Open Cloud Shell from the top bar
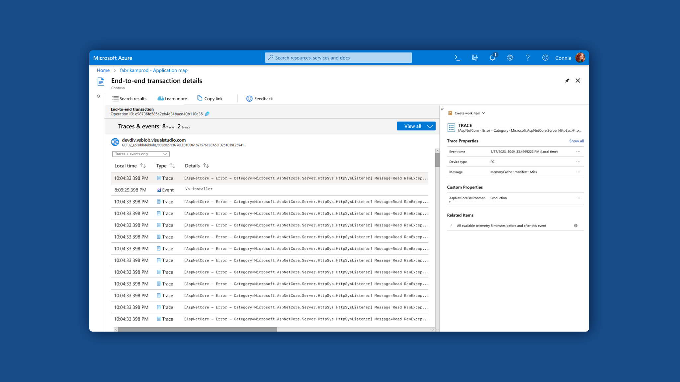Screen dimensions: 680x382 coord(457,58)
